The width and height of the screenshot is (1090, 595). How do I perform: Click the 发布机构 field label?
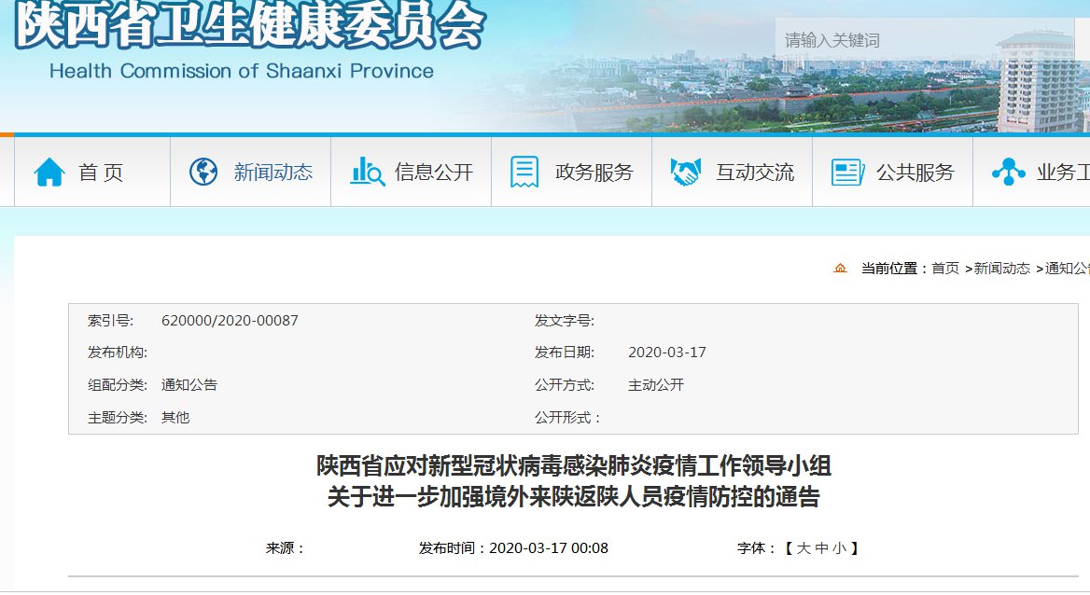[118, 353]
